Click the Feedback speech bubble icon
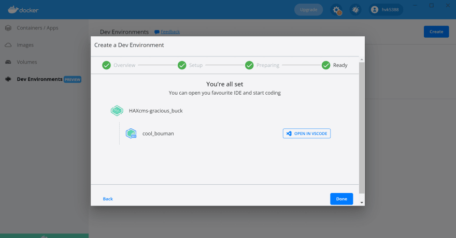The width and height of the screenshot is (456, 238). [156, 32]
